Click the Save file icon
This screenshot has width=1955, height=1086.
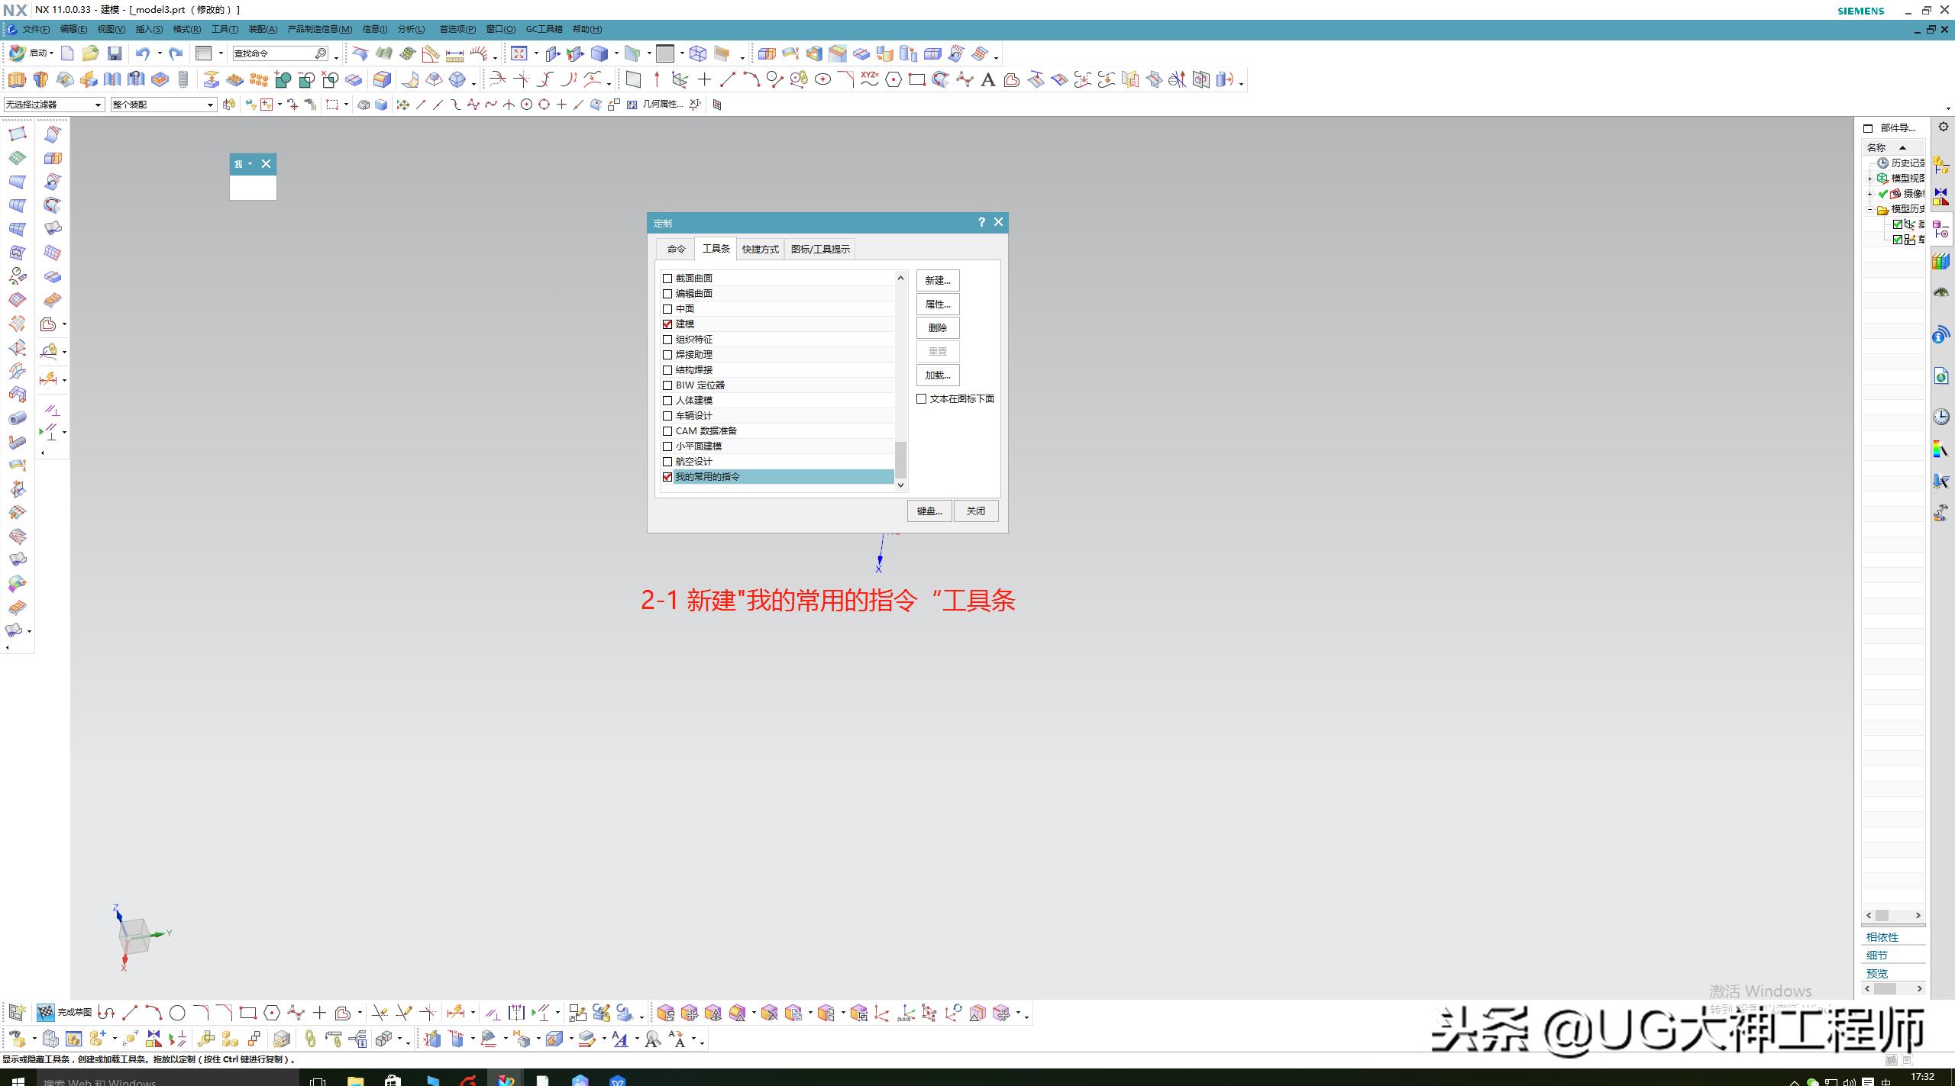[x=115, y=53]
